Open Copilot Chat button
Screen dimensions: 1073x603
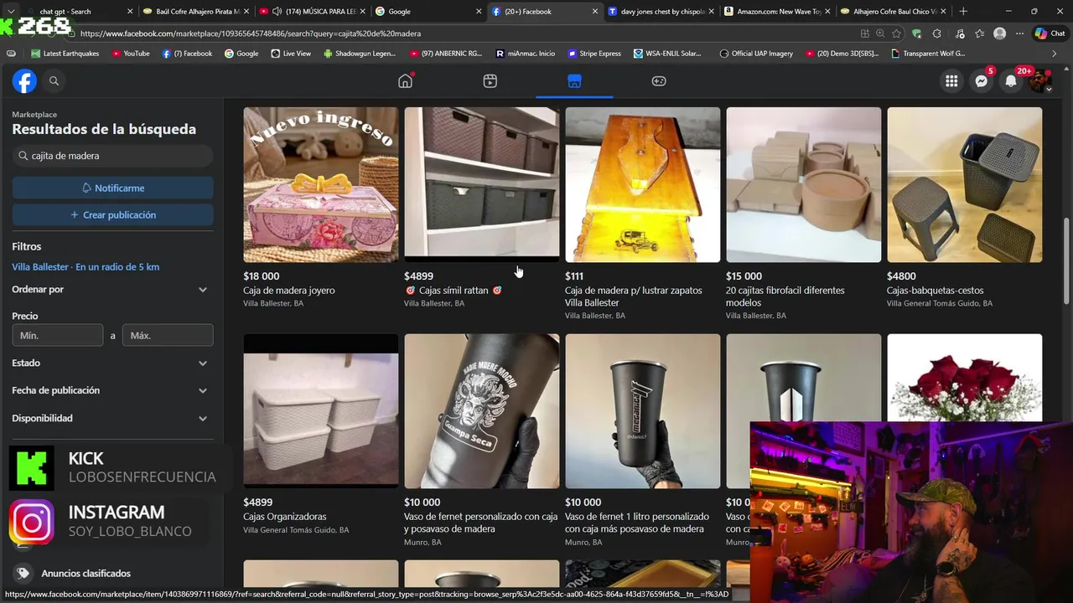click(x=1050, y=33)
